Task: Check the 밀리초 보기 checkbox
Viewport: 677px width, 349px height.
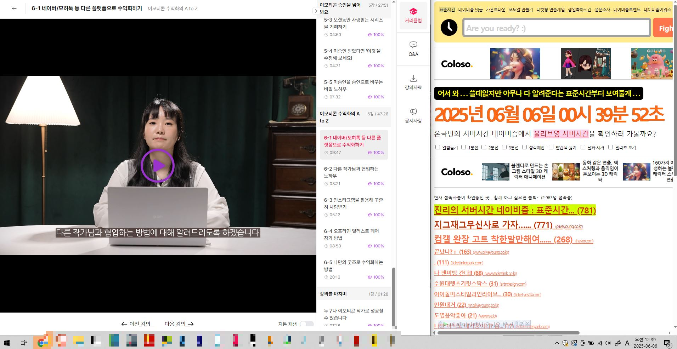Action: coord(610,147)
